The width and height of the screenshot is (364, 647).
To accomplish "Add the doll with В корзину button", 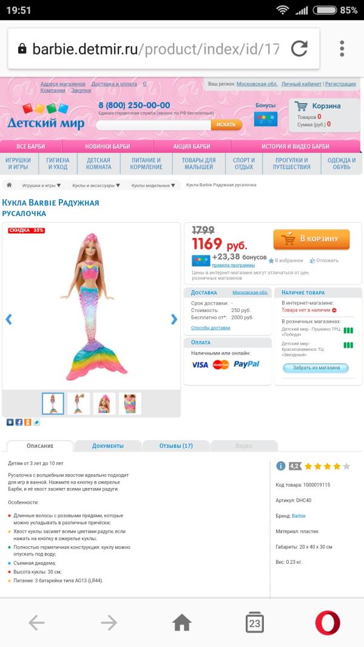I will click(x=311, y=239).
